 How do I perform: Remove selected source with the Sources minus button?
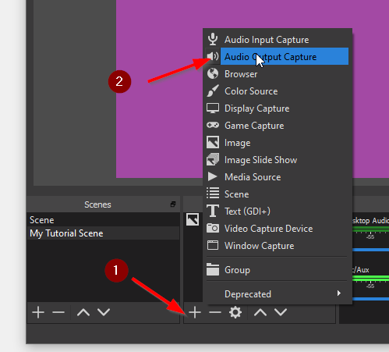tap(215, 312)
